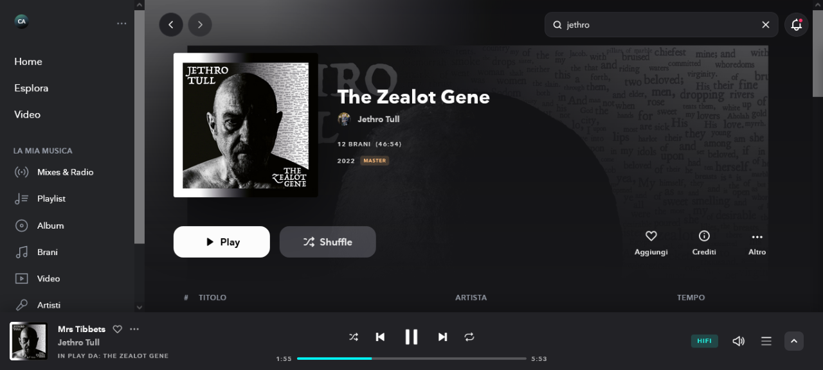The height and width of the screenshot is (370, 823).
Task: Seek within the track progress bar
Action: (411, 358)
